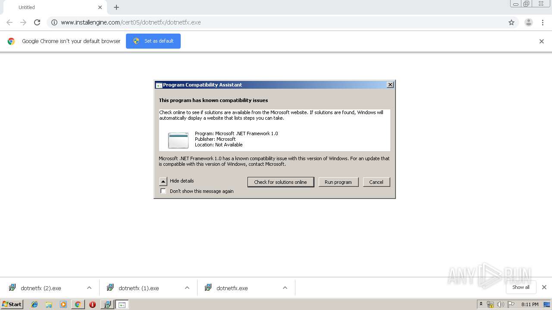Close the Untitled tab
Image resolution: width=552 pixels, height=310 pixels.
click(x=100, y=7)
